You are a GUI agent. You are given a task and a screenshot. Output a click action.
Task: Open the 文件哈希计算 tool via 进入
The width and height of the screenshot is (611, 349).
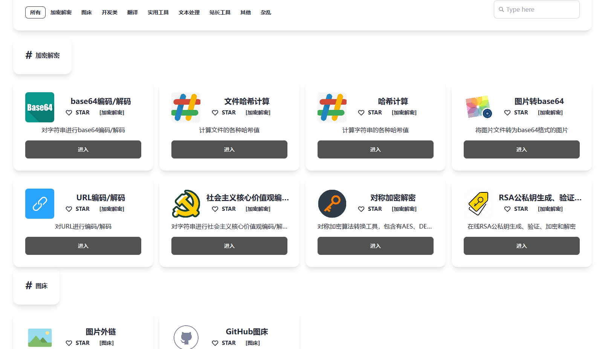[x=229, y=149]
